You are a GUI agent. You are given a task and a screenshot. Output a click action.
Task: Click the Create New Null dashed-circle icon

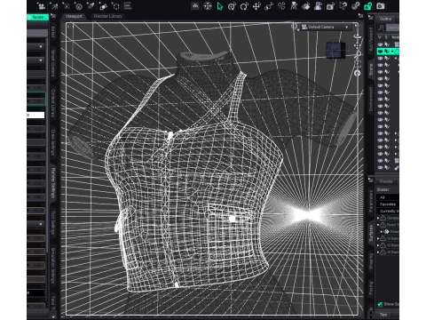116,6
